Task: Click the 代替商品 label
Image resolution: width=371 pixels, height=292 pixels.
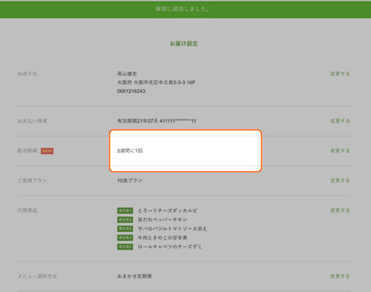Action: click(27, 210)
